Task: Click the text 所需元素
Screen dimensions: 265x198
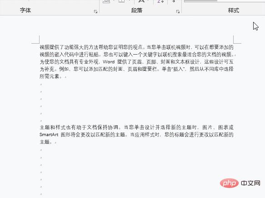Action: [50, 76]
